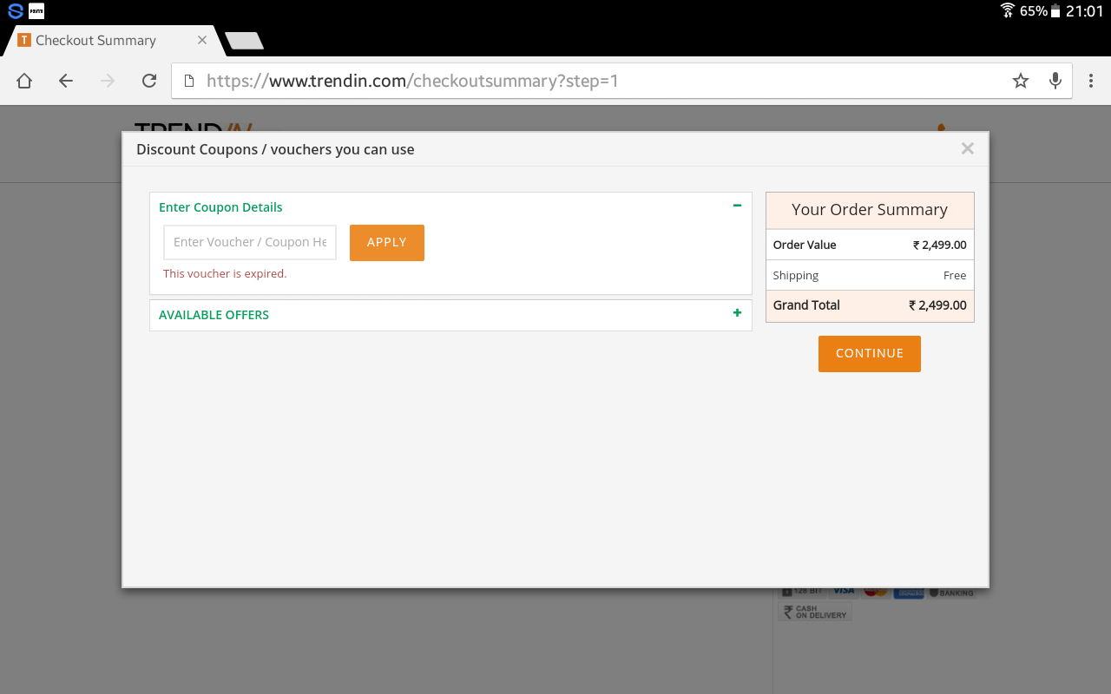Expand the AVAILABLE OFFERS section
Viewport: 1111px width, 694px height.
737,313
